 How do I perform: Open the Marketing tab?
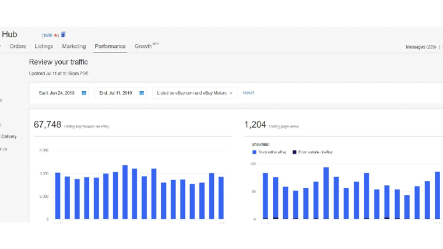74,46
